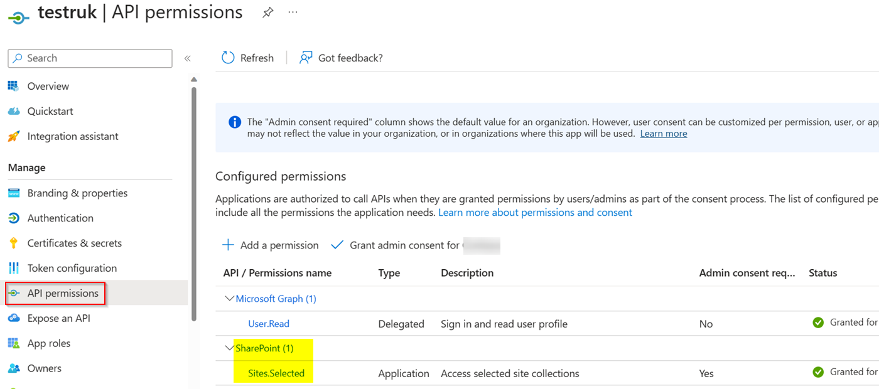Click the Token configuration bars icon
This screenshot has height=389, width=879.
click(14, 269)
